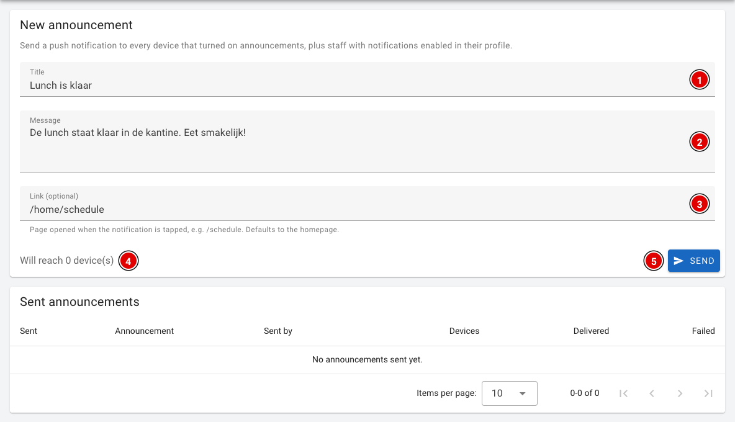
Task: Click the '0-0 of 0' pagination range label
Action: coord(585,393)
